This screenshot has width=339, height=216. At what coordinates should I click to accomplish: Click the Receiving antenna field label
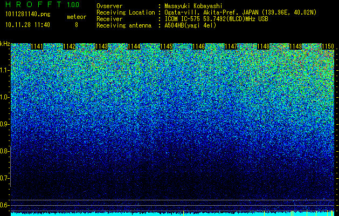click(x=124, y=25)
